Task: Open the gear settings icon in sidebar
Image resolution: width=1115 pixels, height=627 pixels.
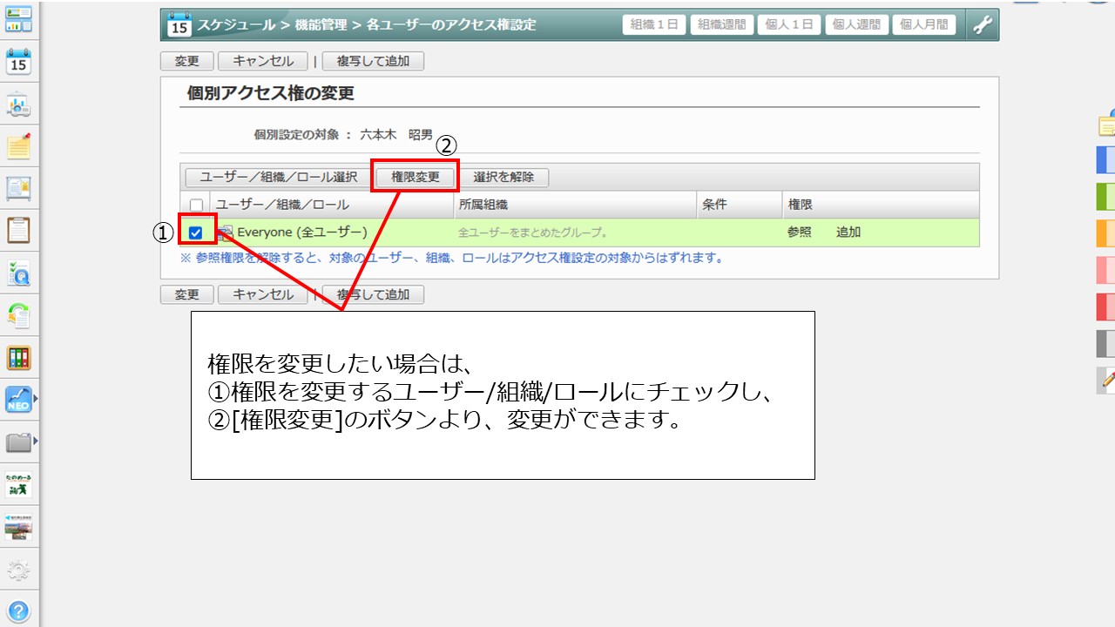Action: (18, 570)
